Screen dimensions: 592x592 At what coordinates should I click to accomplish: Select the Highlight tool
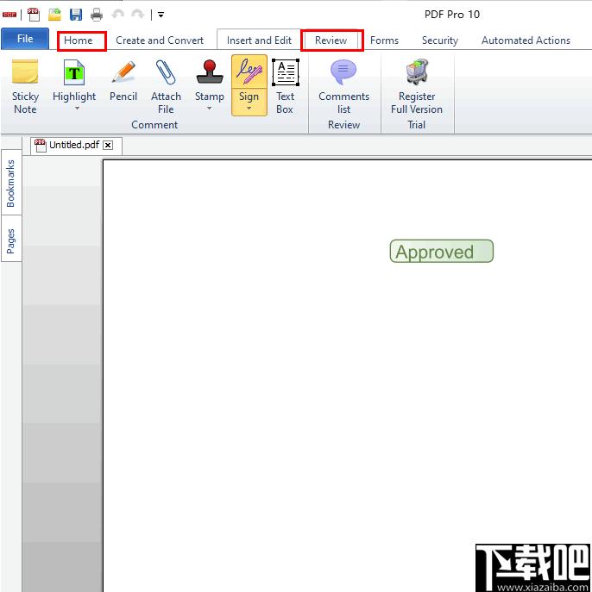pyautogui.click(x=74, y=80)
